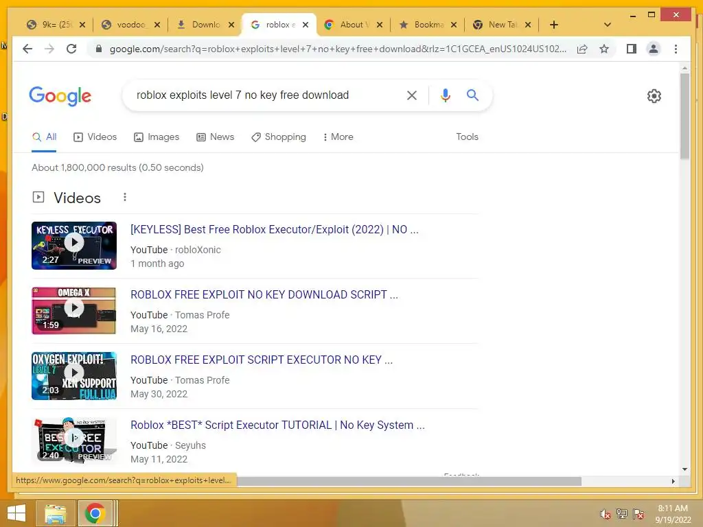Open Chrome profile avatar menu

[654, 49]
